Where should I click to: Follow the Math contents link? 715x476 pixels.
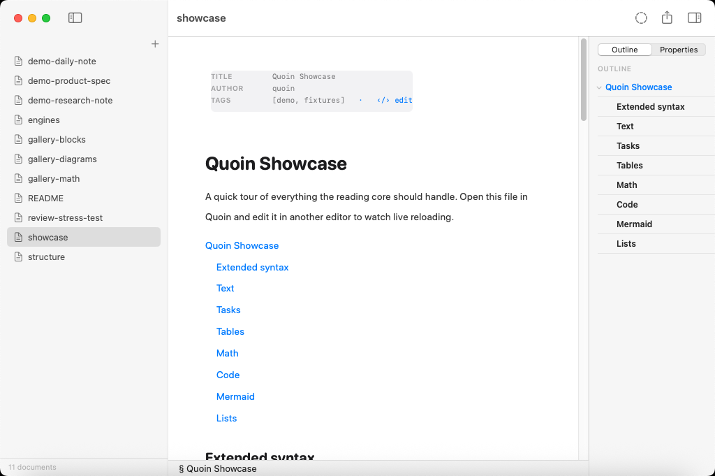[227, 353]
